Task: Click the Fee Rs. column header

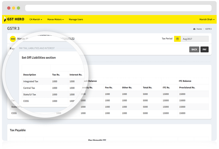Action: [x=109, y=88]
